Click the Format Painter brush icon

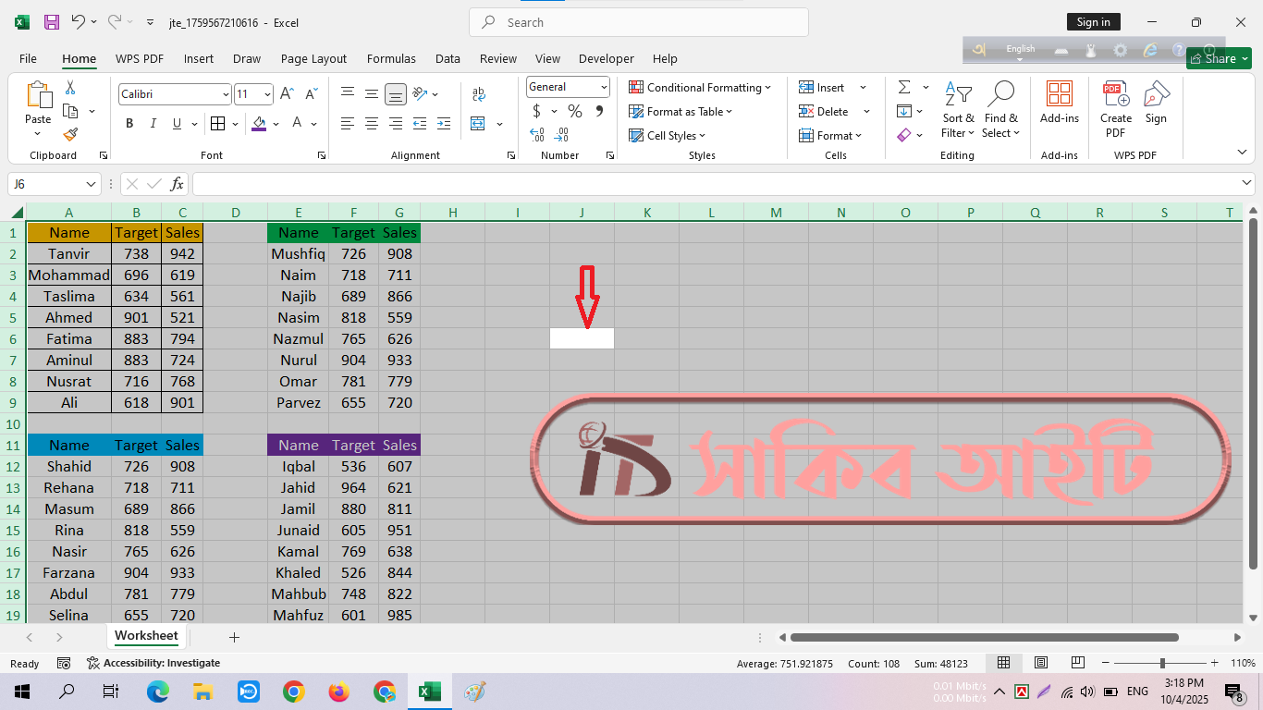pos(70,135)
